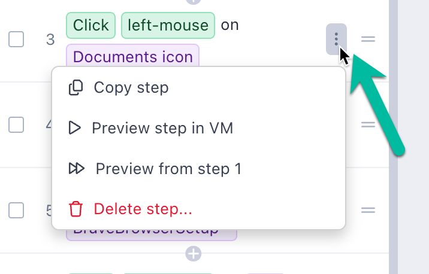Viewport: 429px width, 274px height.
Task: Click the green Click action tag
Action: tap(91, 25)
